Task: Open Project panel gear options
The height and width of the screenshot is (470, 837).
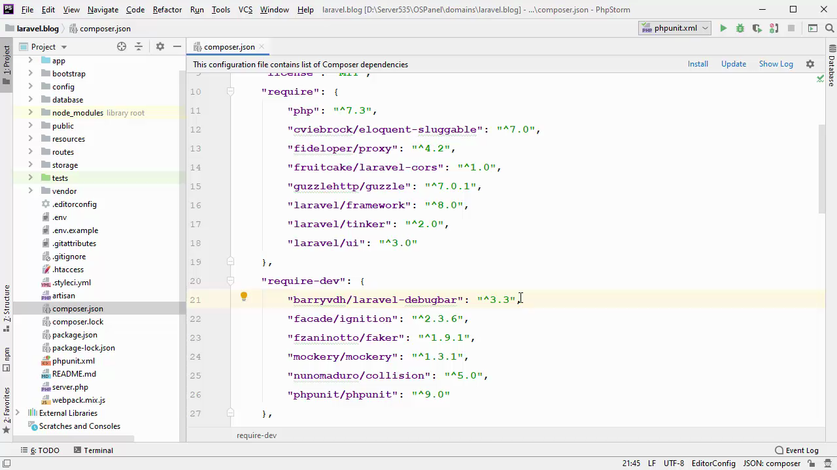Action: 160,46
